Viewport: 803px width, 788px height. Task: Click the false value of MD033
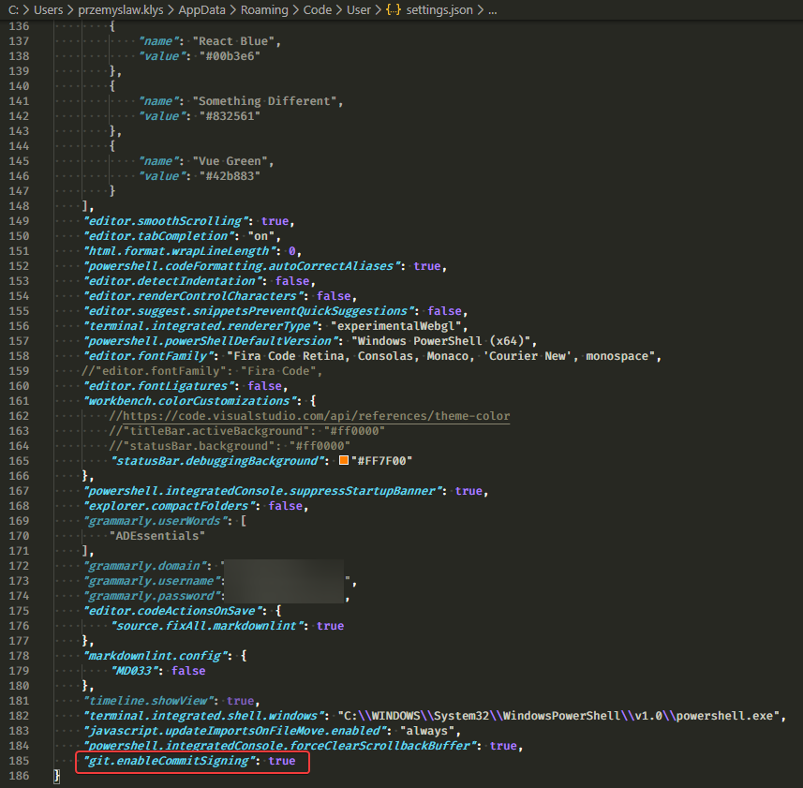click(188, 670)
